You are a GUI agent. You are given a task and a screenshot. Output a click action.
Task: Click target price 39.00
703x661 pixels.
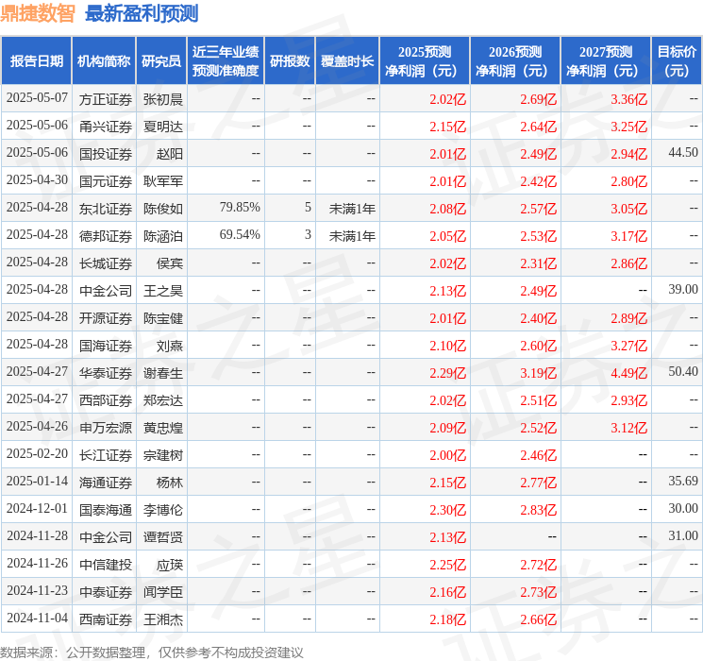(683, 290)
